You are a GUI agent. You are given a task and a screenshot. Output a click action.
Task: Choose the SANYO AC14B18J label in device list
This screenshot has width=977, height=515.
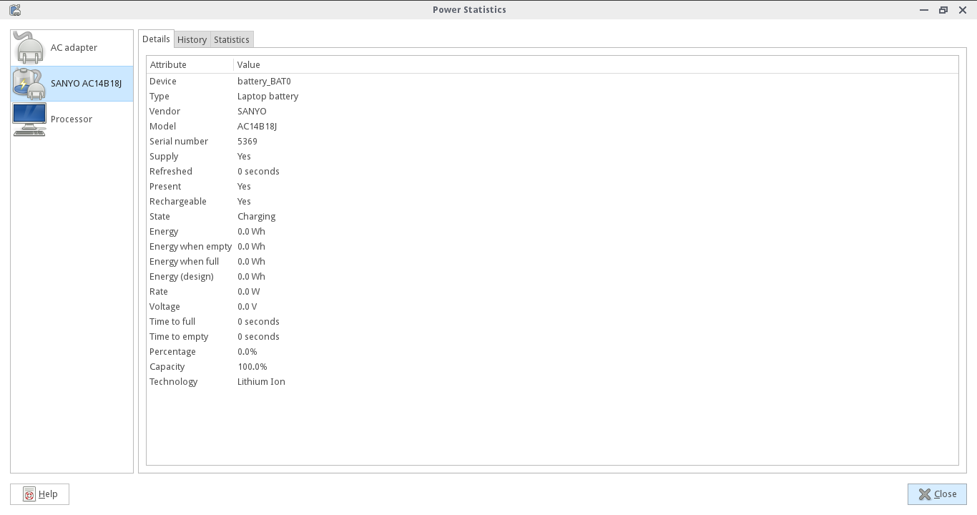coord(86,84)
